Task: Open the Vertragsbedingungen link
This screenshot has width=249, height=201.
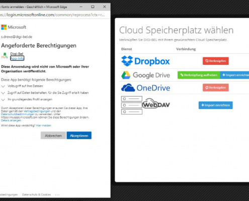Action: [x=37, y=111]
